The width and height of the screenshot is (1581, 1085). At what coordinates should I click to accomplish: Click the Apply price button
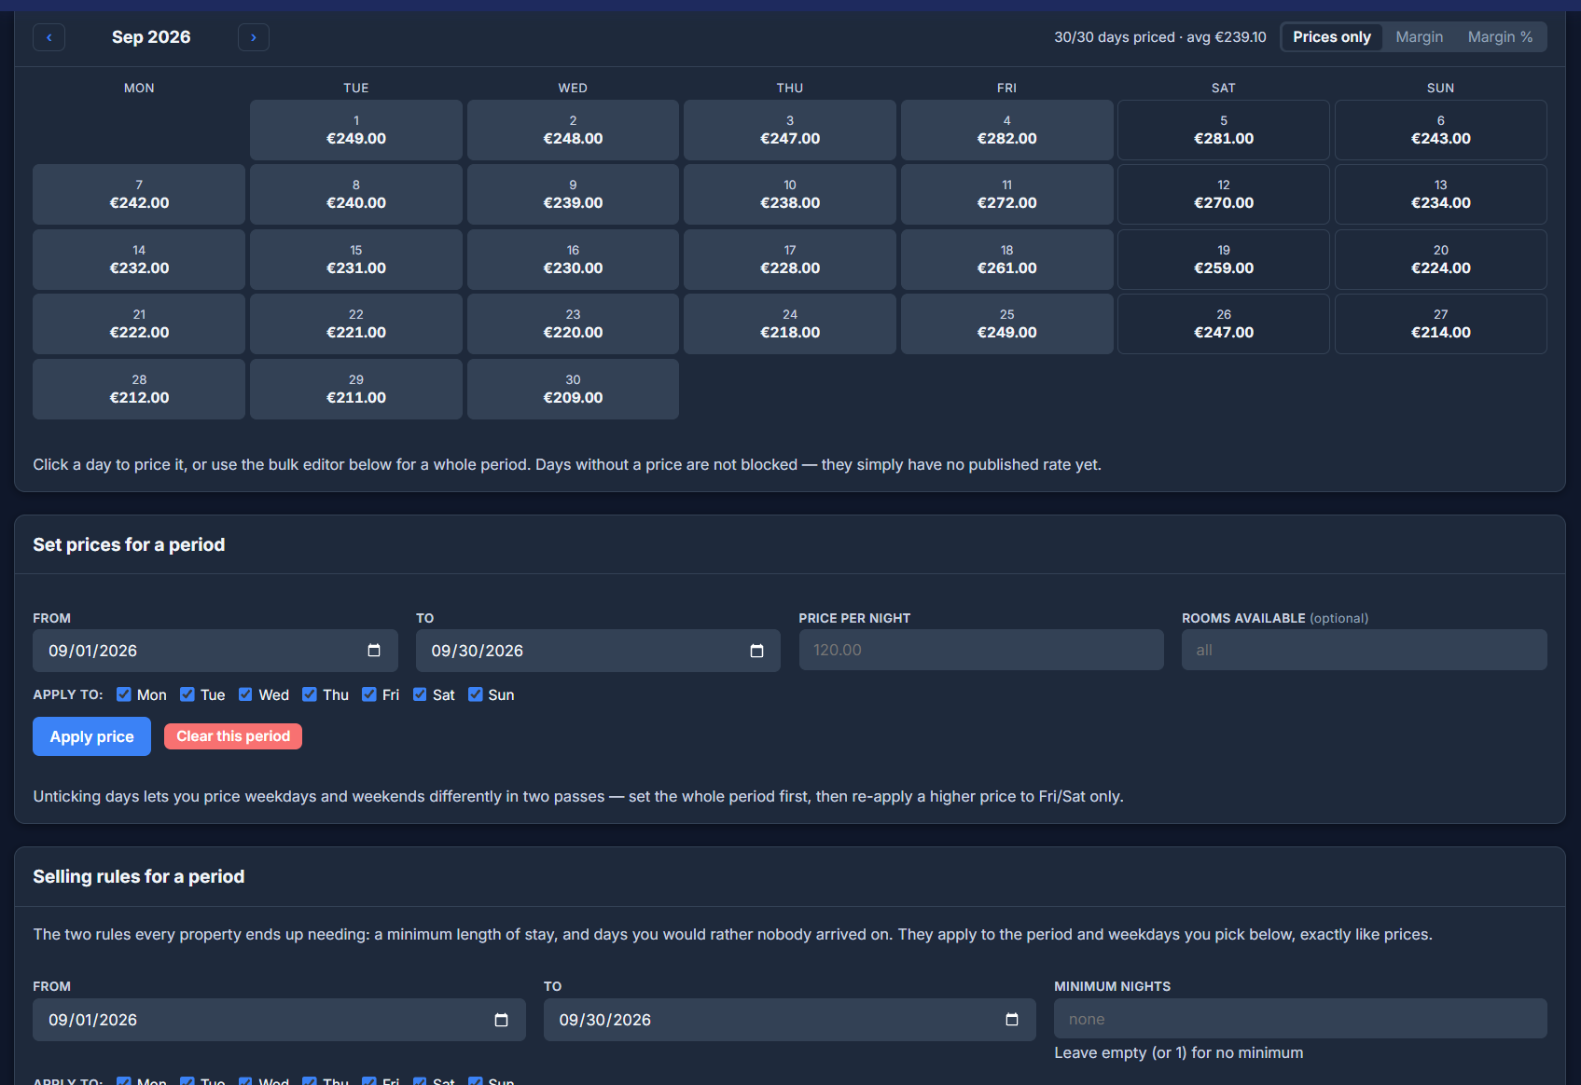tap(91, 736)
